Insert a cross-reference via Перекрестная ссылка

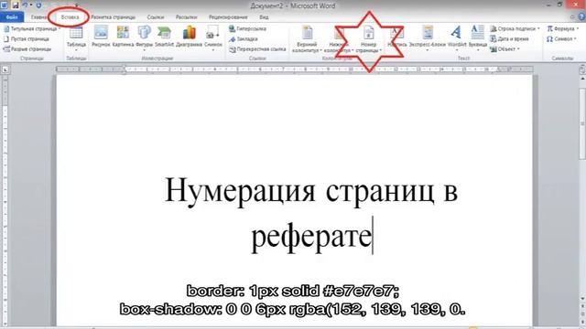pyautogui.click(x=257, y=48)
